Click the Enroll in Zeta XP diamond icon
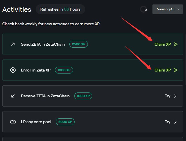The width and height of the screenshot is (186, 141). (13, 70)
